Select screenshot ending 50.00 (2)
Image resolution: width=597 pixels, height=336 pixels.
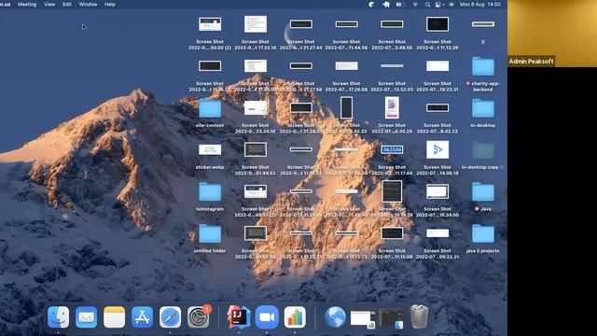210,24
